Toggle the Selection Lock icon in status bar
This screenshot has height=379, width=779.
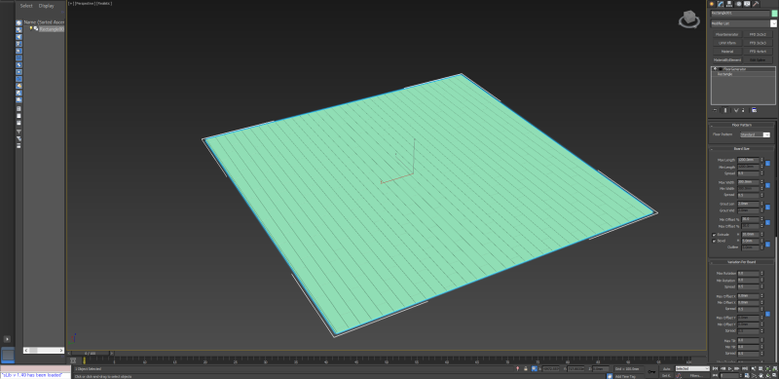[x=526, y=368]
